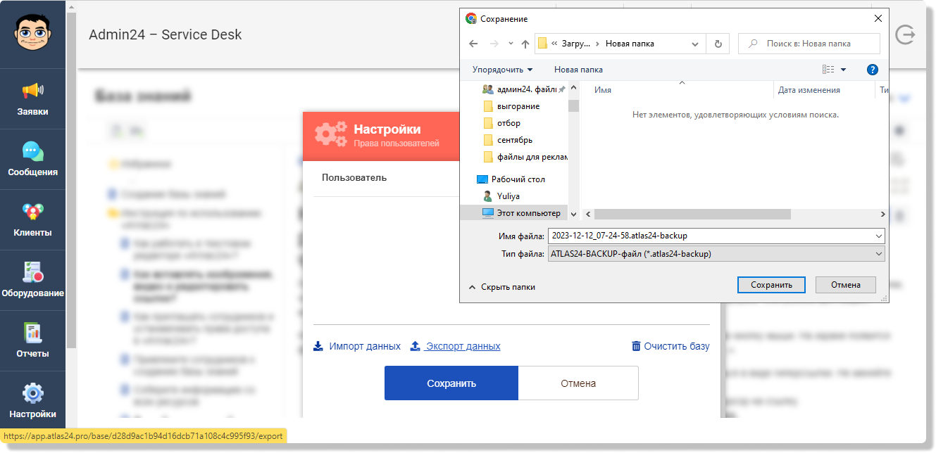Expand the address bar path dropdown
Screen dimensions: 936x453
695,44
